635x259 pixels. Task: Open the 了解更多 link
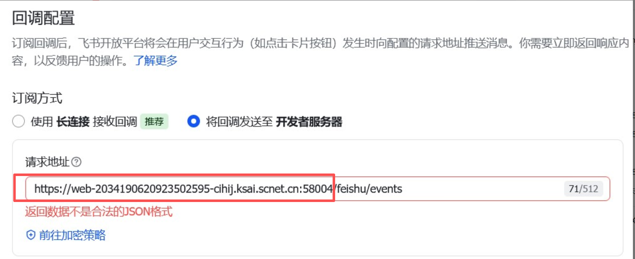(156, 61)
